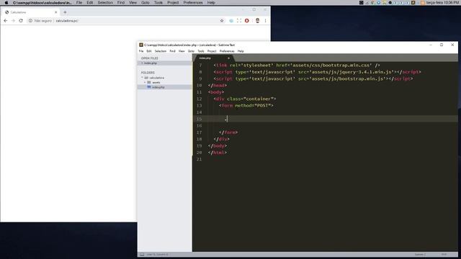Viewport: 461px width, 259px height.
Task: Open the Find menu in Sublime Text window
Action: point(173,51)
